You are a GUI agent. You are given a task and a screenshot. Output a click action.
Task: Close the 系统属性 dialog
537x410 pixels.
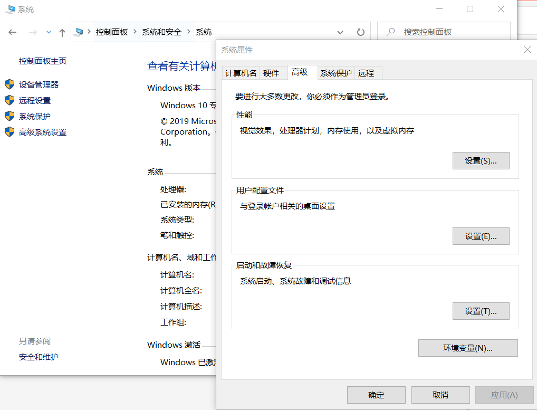(528, 50)
